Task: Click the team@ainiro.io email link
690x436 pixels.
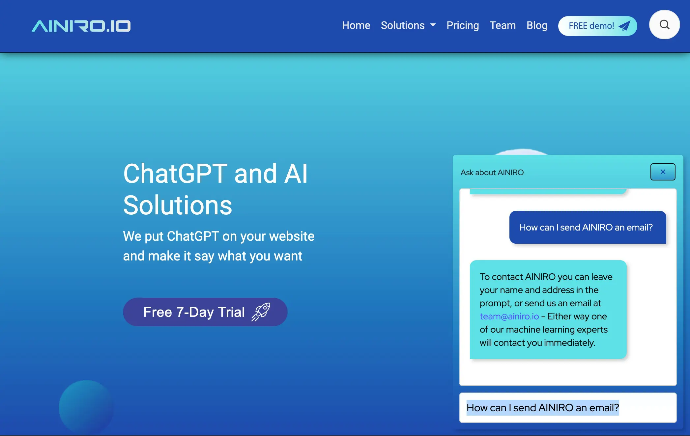Action: pos(509,316)
